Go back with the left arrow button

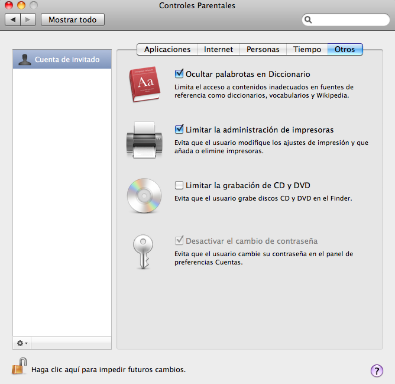tap(14, 20)
